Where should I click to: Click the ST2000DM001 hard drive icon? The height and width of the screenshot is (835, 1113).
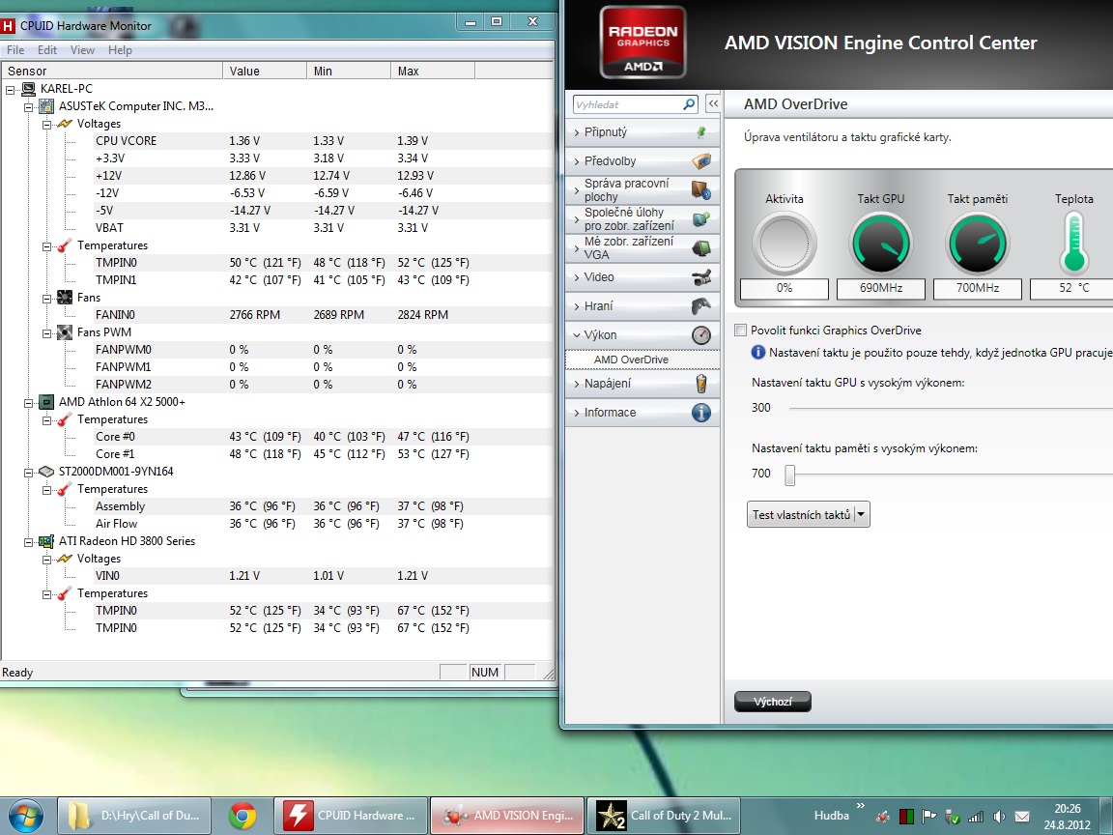coord(46,472)
